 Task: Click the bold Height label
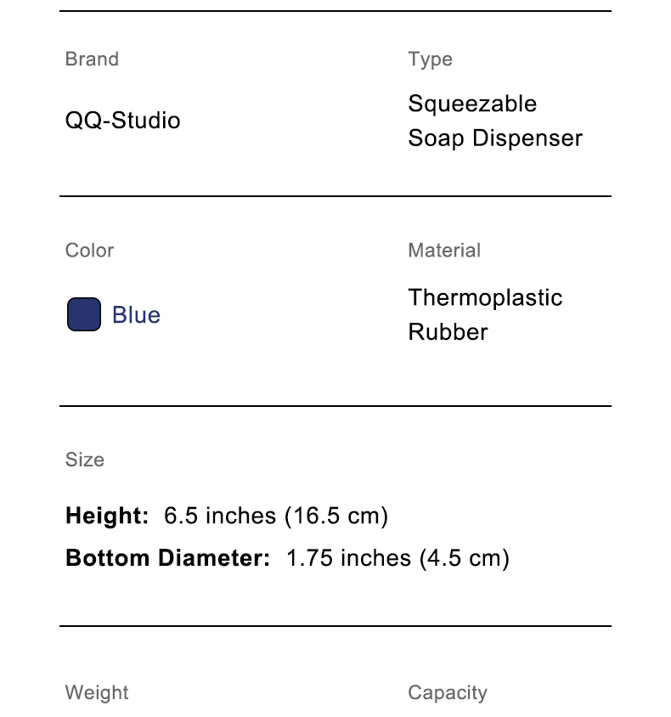click(x=107, y=516)
